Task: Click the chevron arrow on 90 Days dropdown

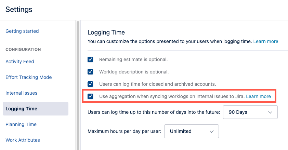Action: tap(271, 112)
